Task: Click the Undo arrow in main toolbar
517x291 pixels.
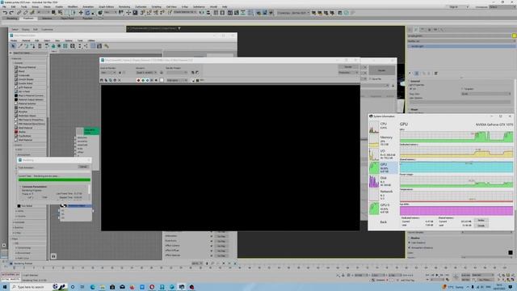Action: pyautogui.click(x=5, y=13)
